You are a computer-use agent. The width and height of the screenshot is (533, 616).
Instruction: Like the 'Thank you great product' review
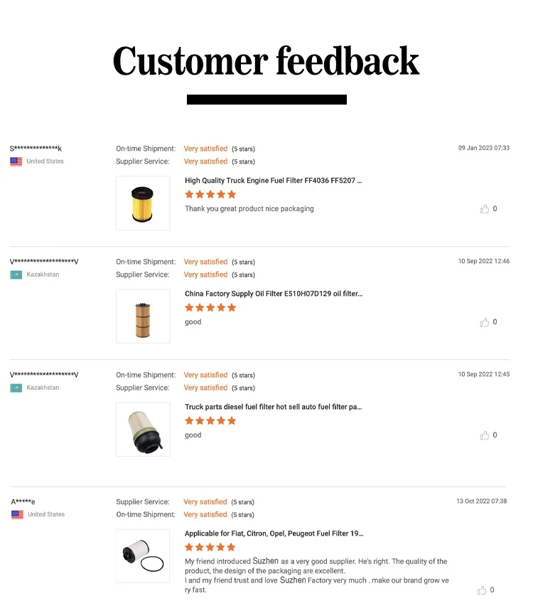(x=485, y=209)
